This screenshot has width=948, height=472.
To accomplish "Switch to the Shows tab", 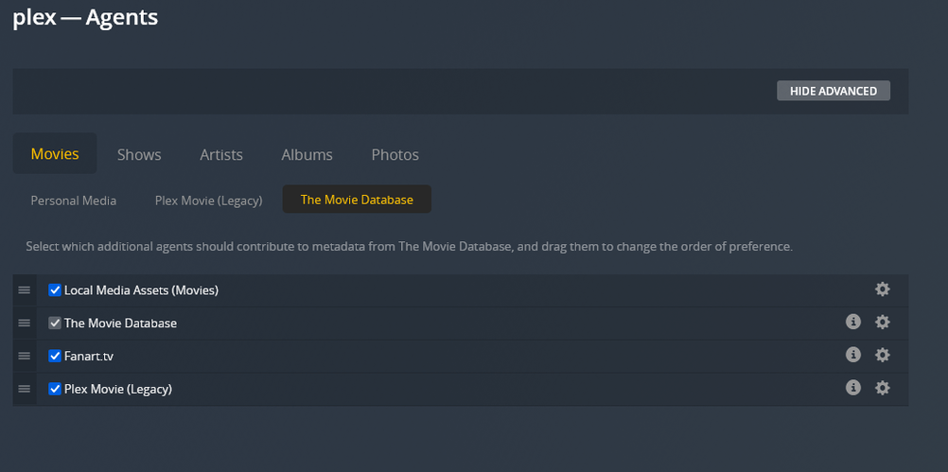I will coord(139,154).
